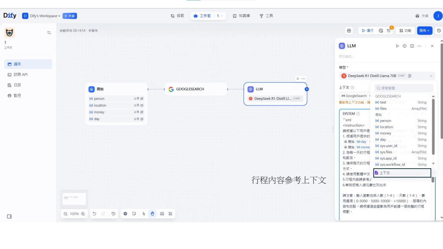Open change history clock in canvas toolbar
This screenshot has width=443, height=249.
[x=113, y=214]
